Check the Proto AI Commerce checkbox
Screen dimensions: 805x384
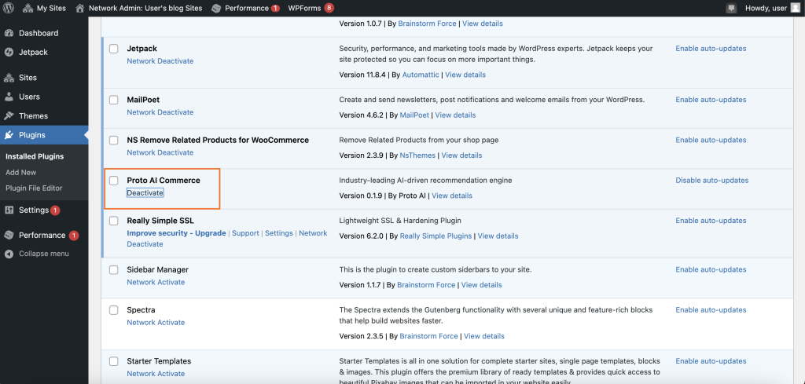pos(113,181)
